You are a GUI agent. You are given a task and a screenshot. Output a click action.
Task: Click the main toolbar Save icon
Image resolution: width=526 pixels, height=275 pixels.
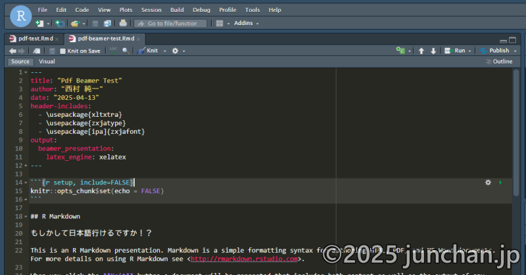[95, 24]
